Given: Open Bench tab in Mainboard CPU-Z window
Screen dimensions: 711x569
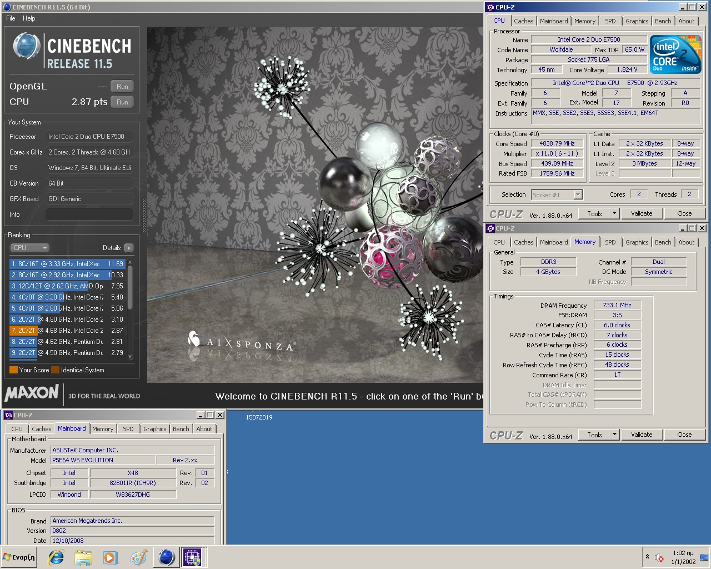Looking at the screenshot, I should pyautogui.click(x=181, y=429).
